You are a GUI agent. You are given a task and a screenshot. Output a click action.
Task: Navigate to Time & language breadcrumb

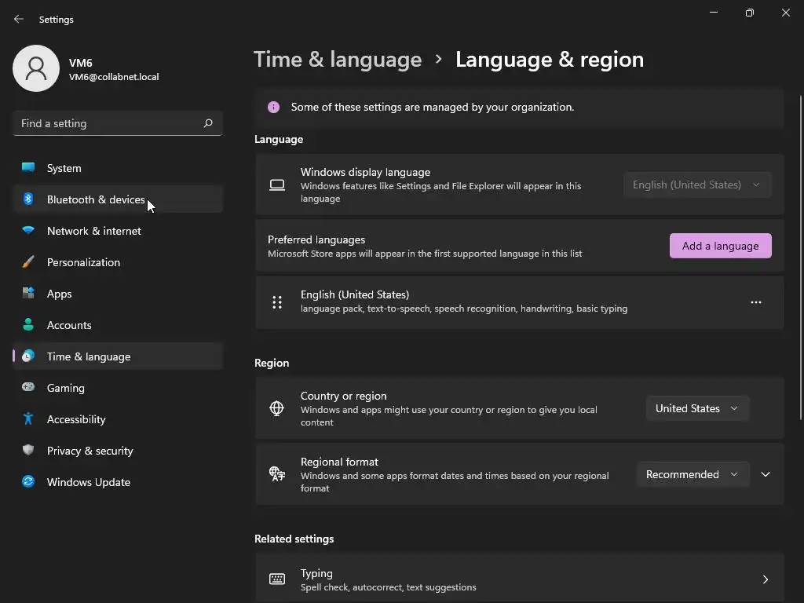click(338, 60)
